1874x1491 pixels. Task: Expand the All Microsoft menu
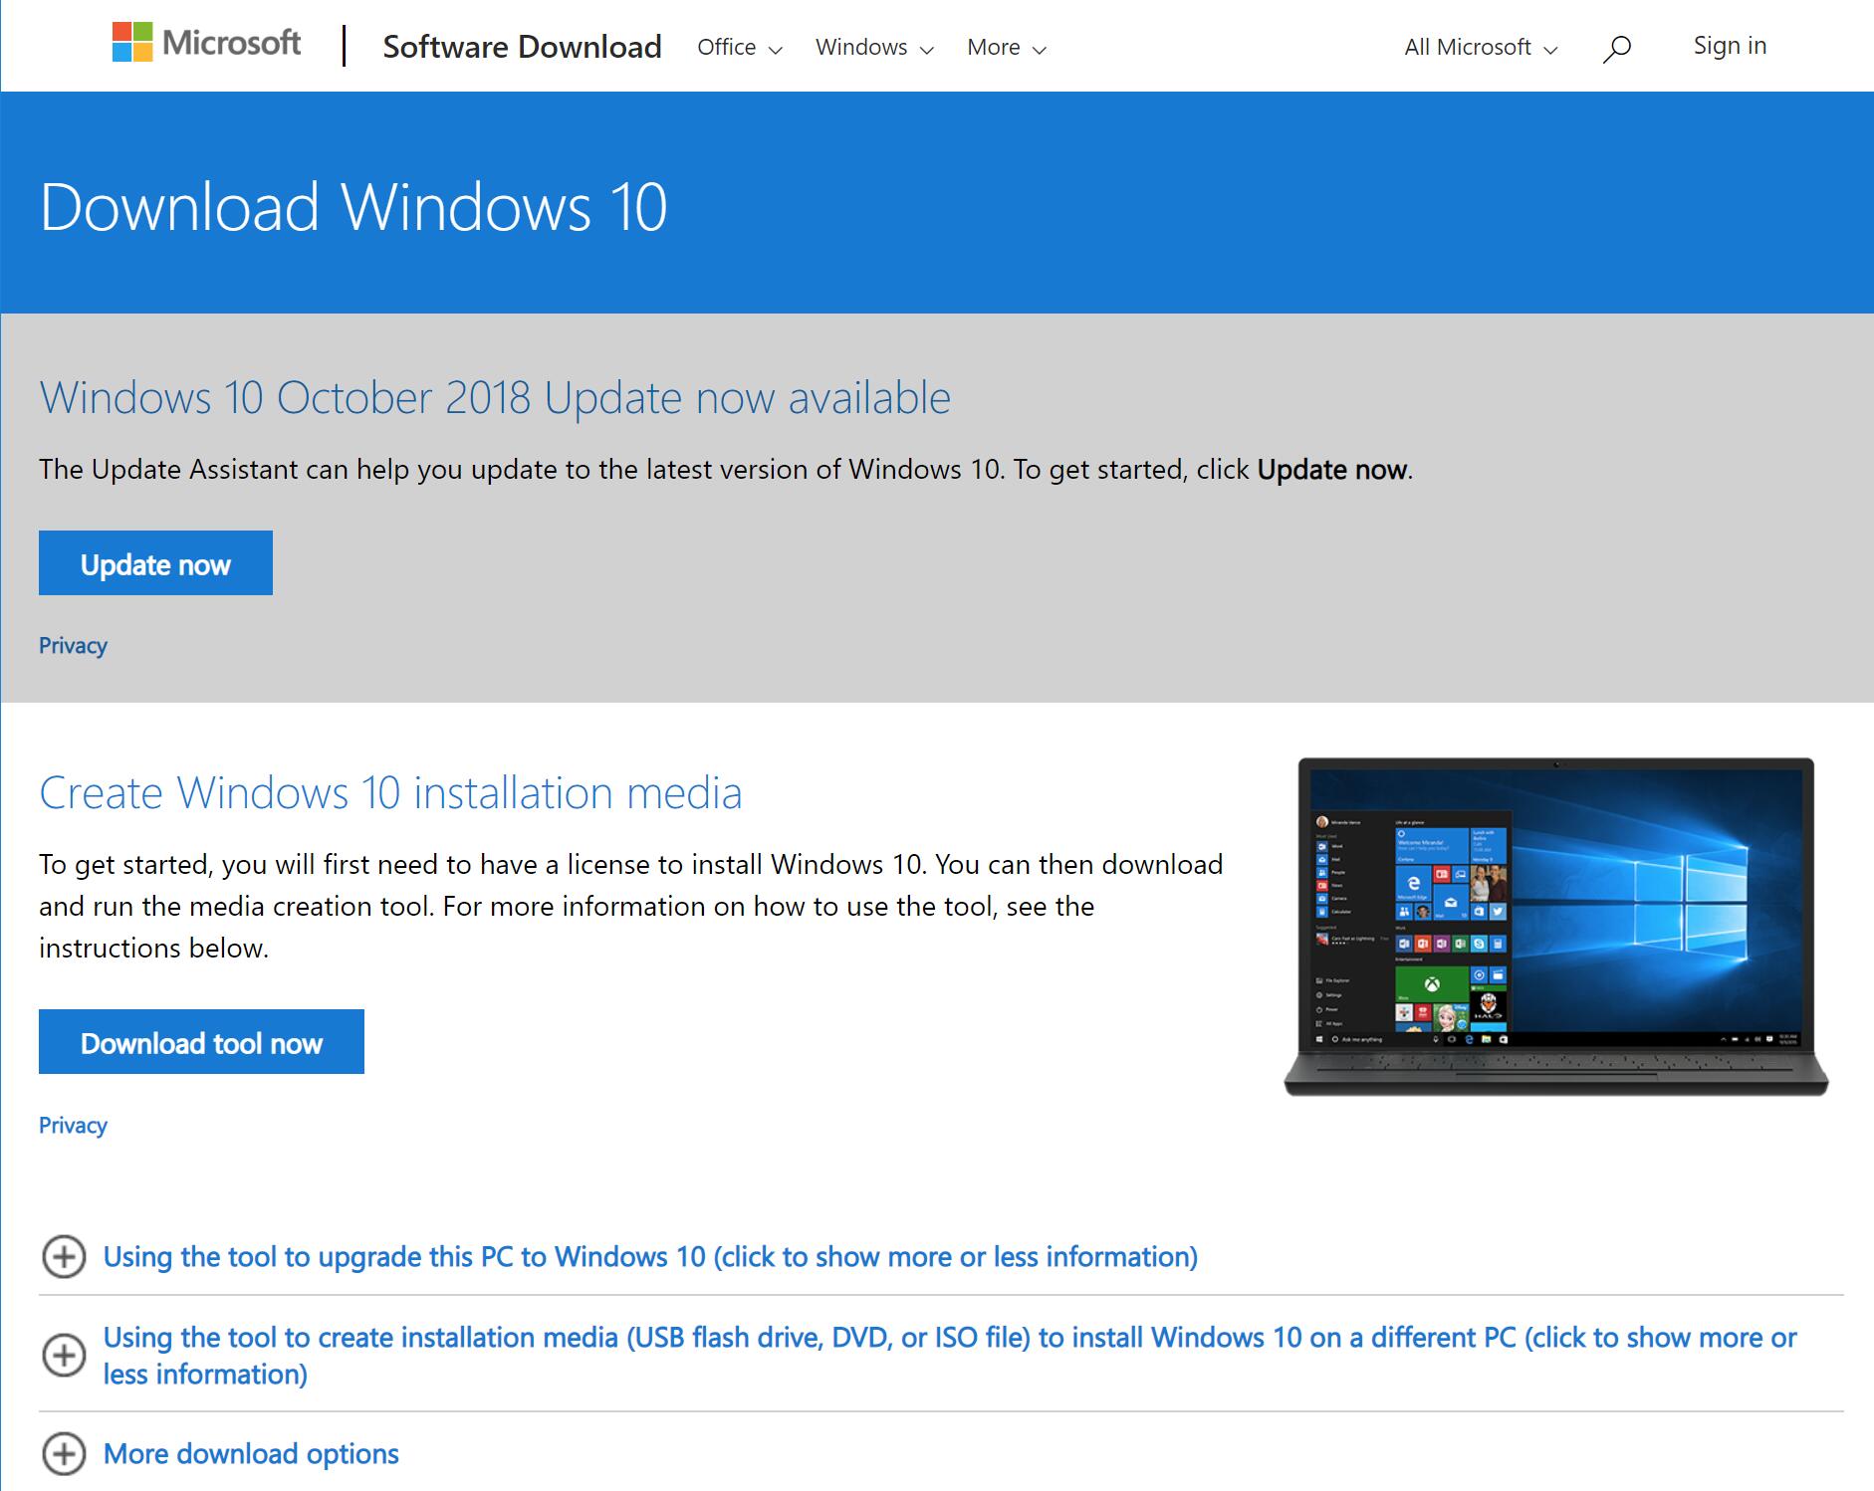1481,47
